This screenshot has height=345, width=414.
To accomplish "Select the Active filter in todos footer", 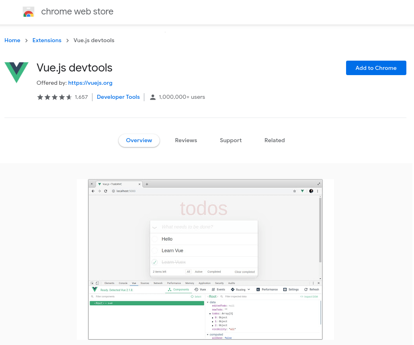I will click(x=199, y=272).
